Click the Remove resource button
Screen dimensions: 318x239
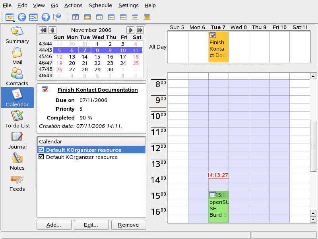tap(128, 225)
